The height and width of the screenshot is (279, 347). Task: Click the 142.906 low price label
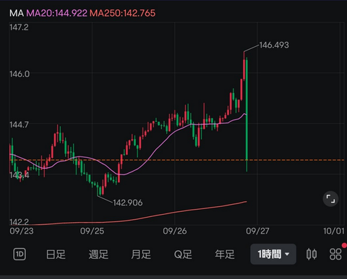(x=128, y=203)
